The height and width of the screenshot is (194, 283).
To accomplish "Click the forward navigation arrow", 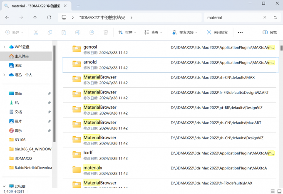I will 21,17.
